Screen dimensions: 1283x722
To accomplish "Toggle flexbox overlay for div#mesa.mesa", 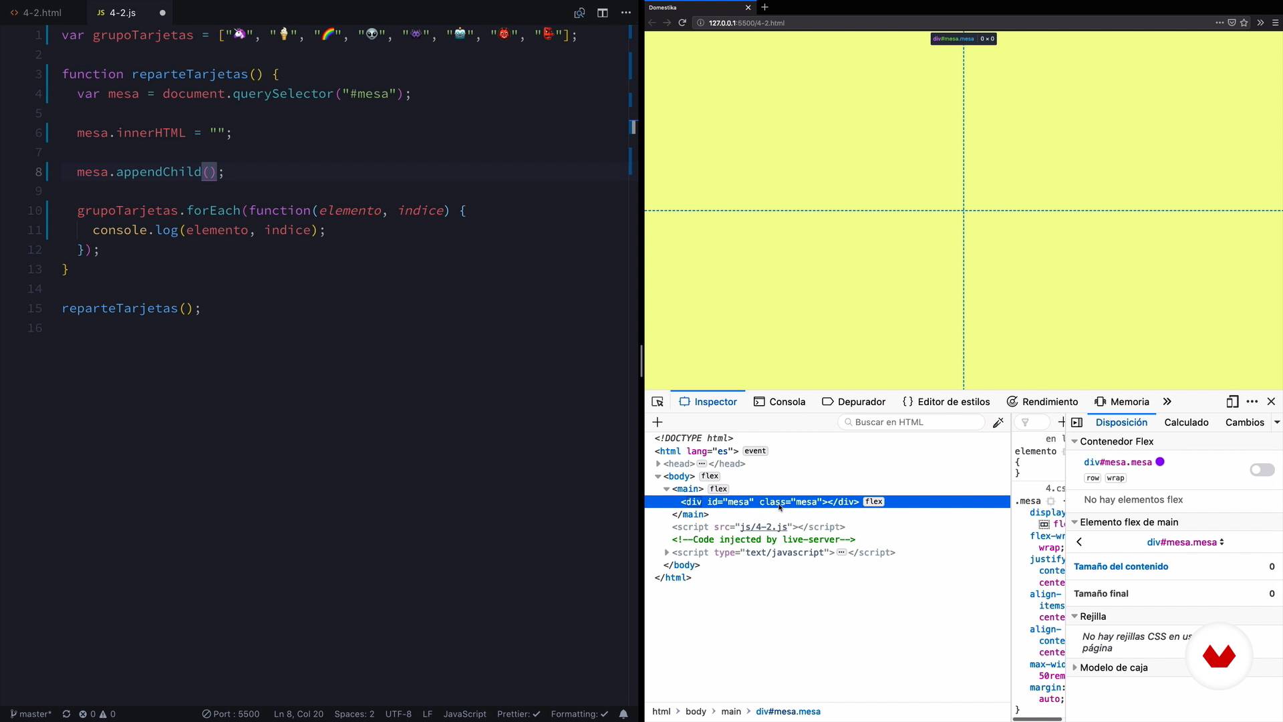I will 1262,470.
